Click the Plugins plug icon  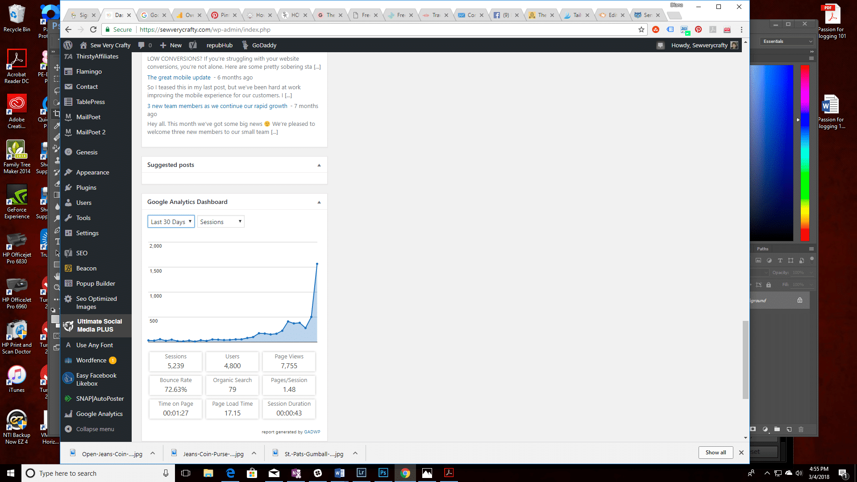click(68, 187)
